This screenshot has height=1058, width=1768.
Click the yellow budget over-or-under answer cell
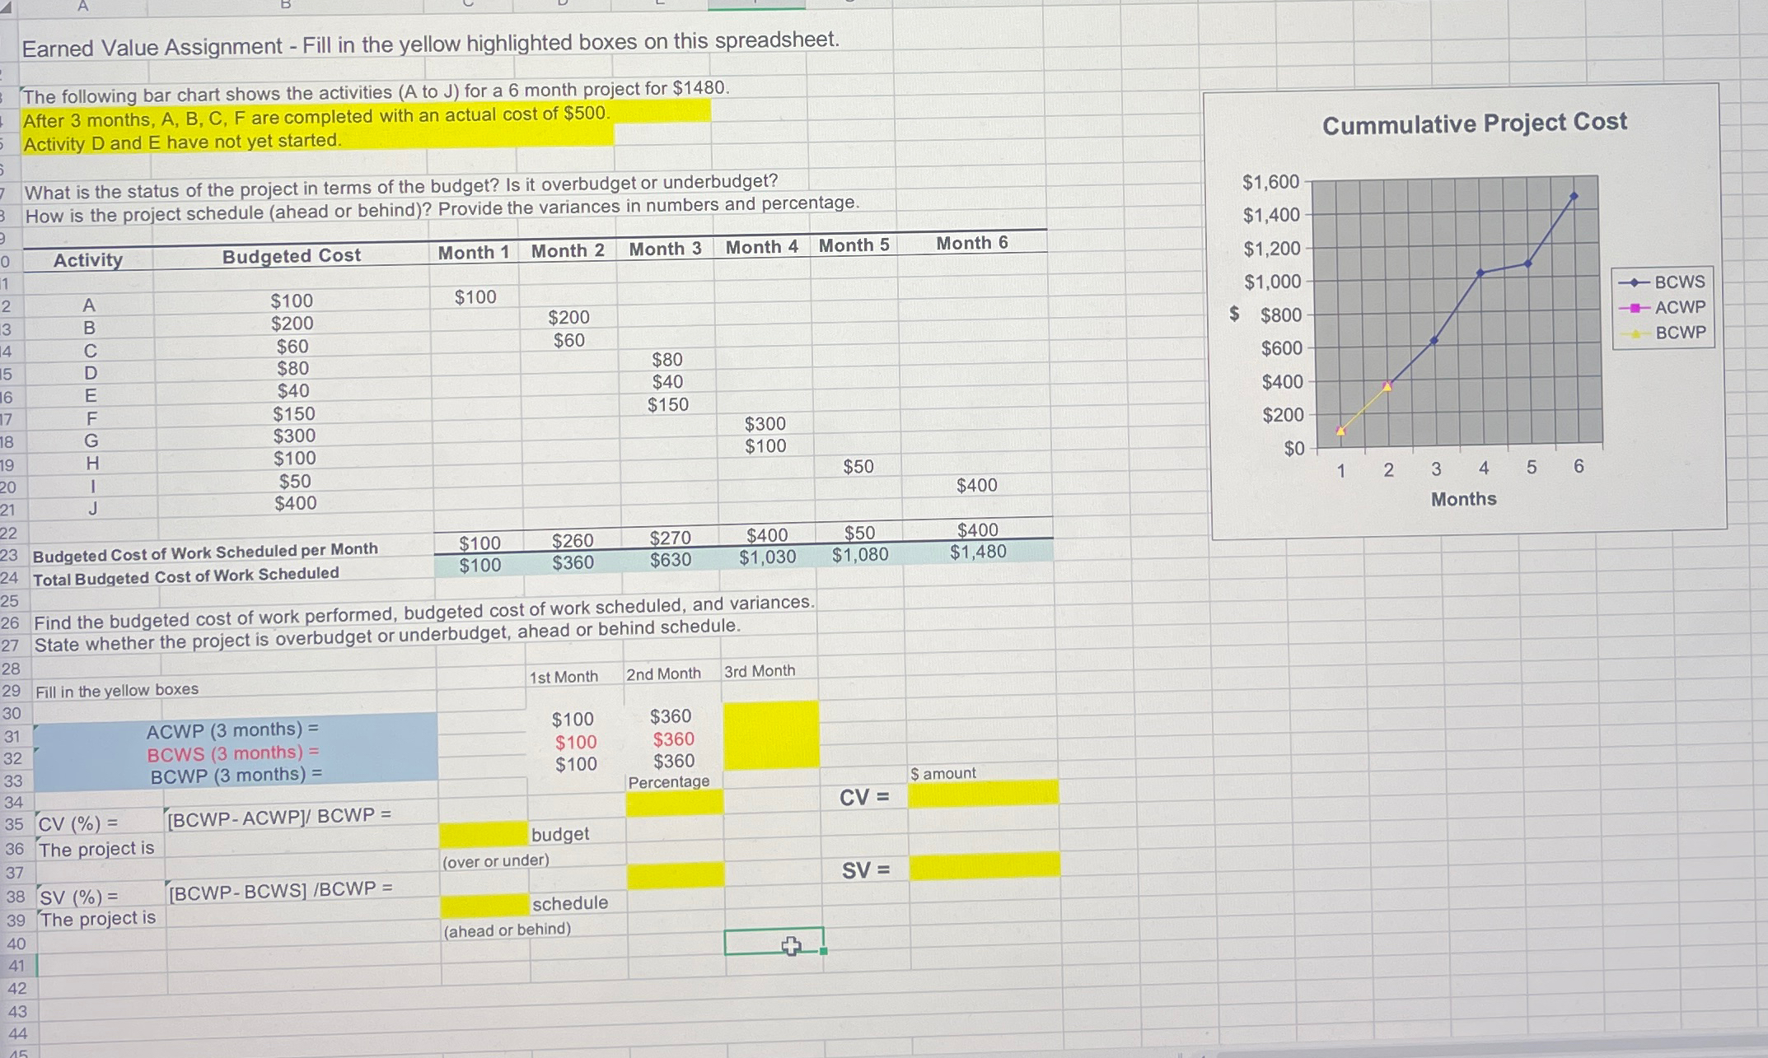[482, 832]
